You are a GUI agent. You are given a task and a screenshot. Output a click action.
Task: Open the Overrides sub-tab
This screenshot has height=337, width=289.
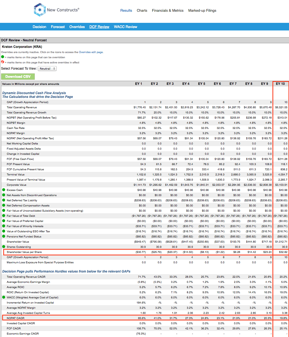coord(77,27)
